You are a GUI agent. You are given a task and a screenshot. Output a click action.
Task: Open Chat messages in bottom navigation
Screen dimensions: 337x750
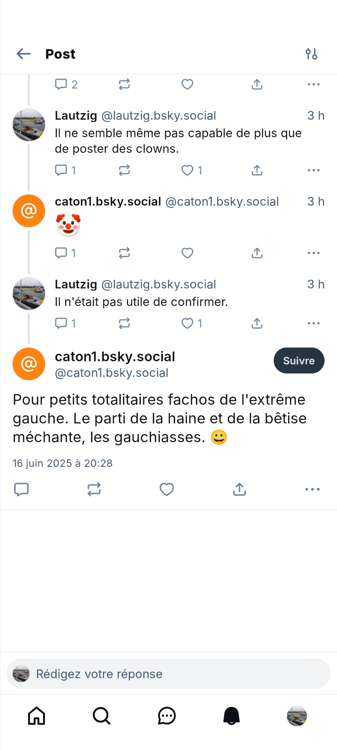point(167,716)
